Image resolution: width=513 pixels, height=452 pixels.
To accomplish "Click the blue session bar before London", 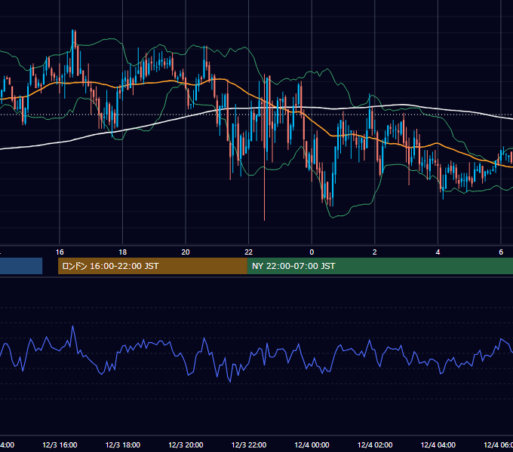I will click(21, 266).
